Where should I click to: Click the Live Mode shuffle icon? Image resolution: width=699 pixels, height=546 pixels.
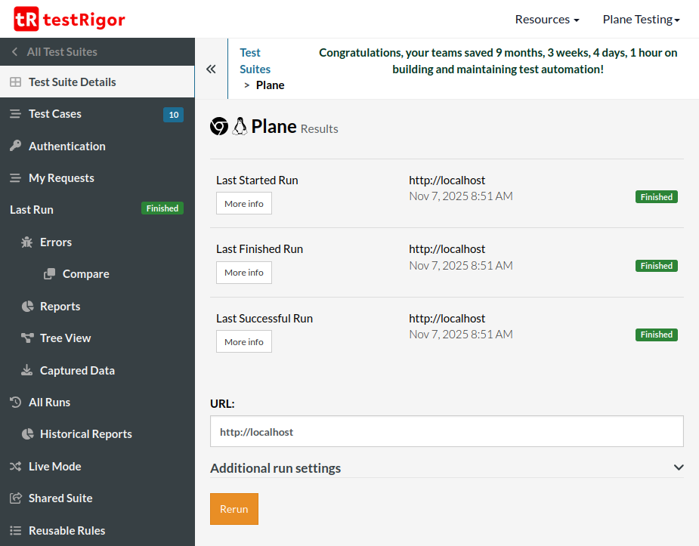(15, 467)
